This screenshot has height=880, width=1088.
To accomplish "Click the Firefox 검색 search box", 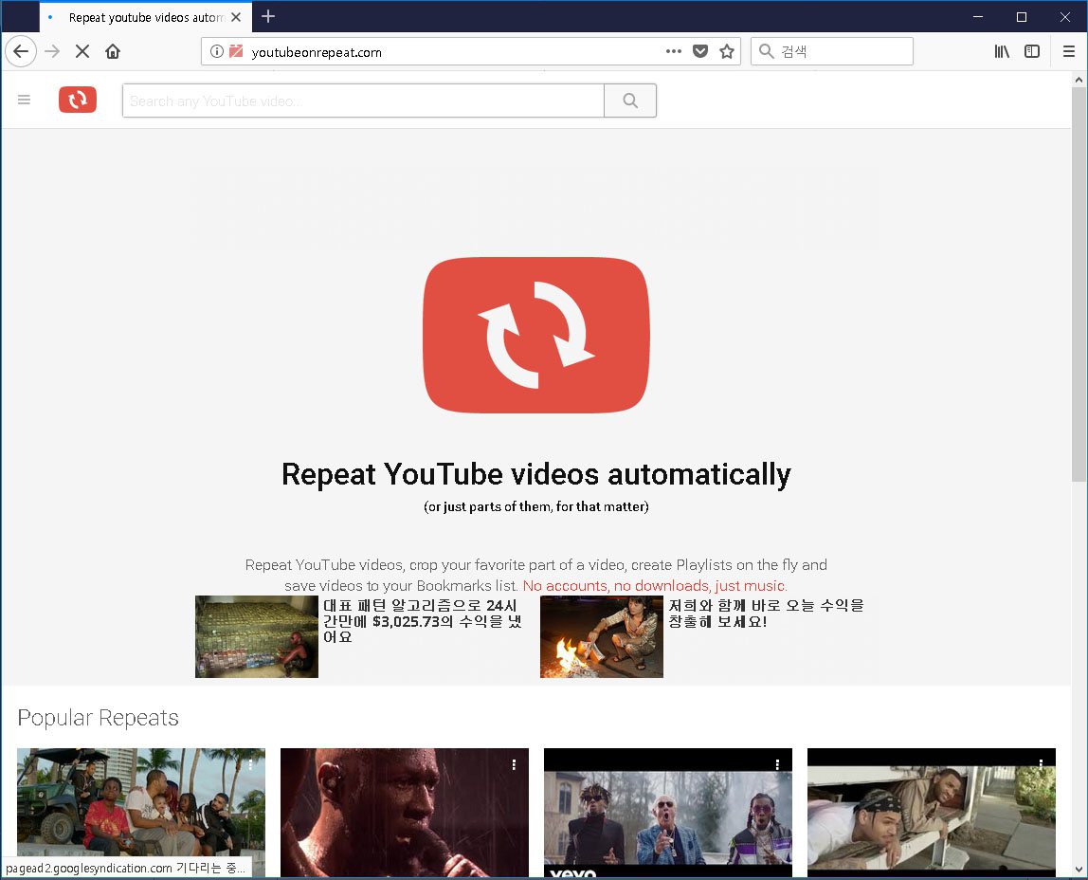I will [831, 51].
